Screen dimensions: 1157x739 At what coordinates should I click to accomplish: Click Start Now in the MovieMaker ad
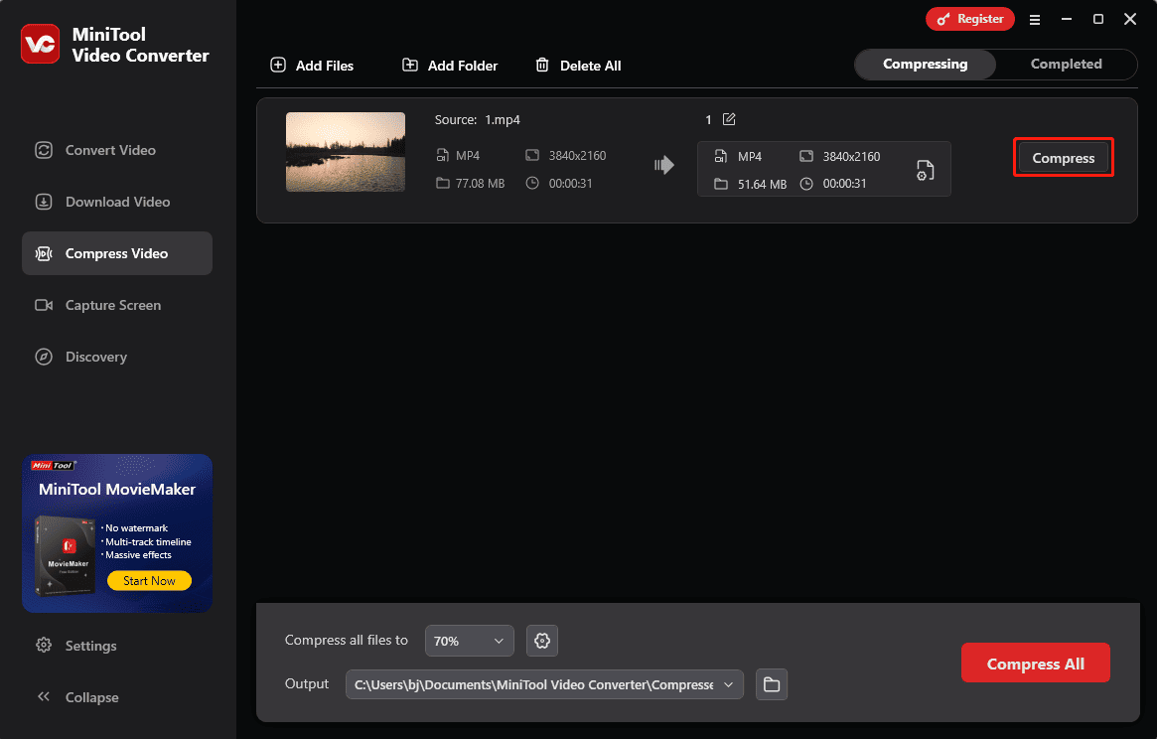coord(149,581)
